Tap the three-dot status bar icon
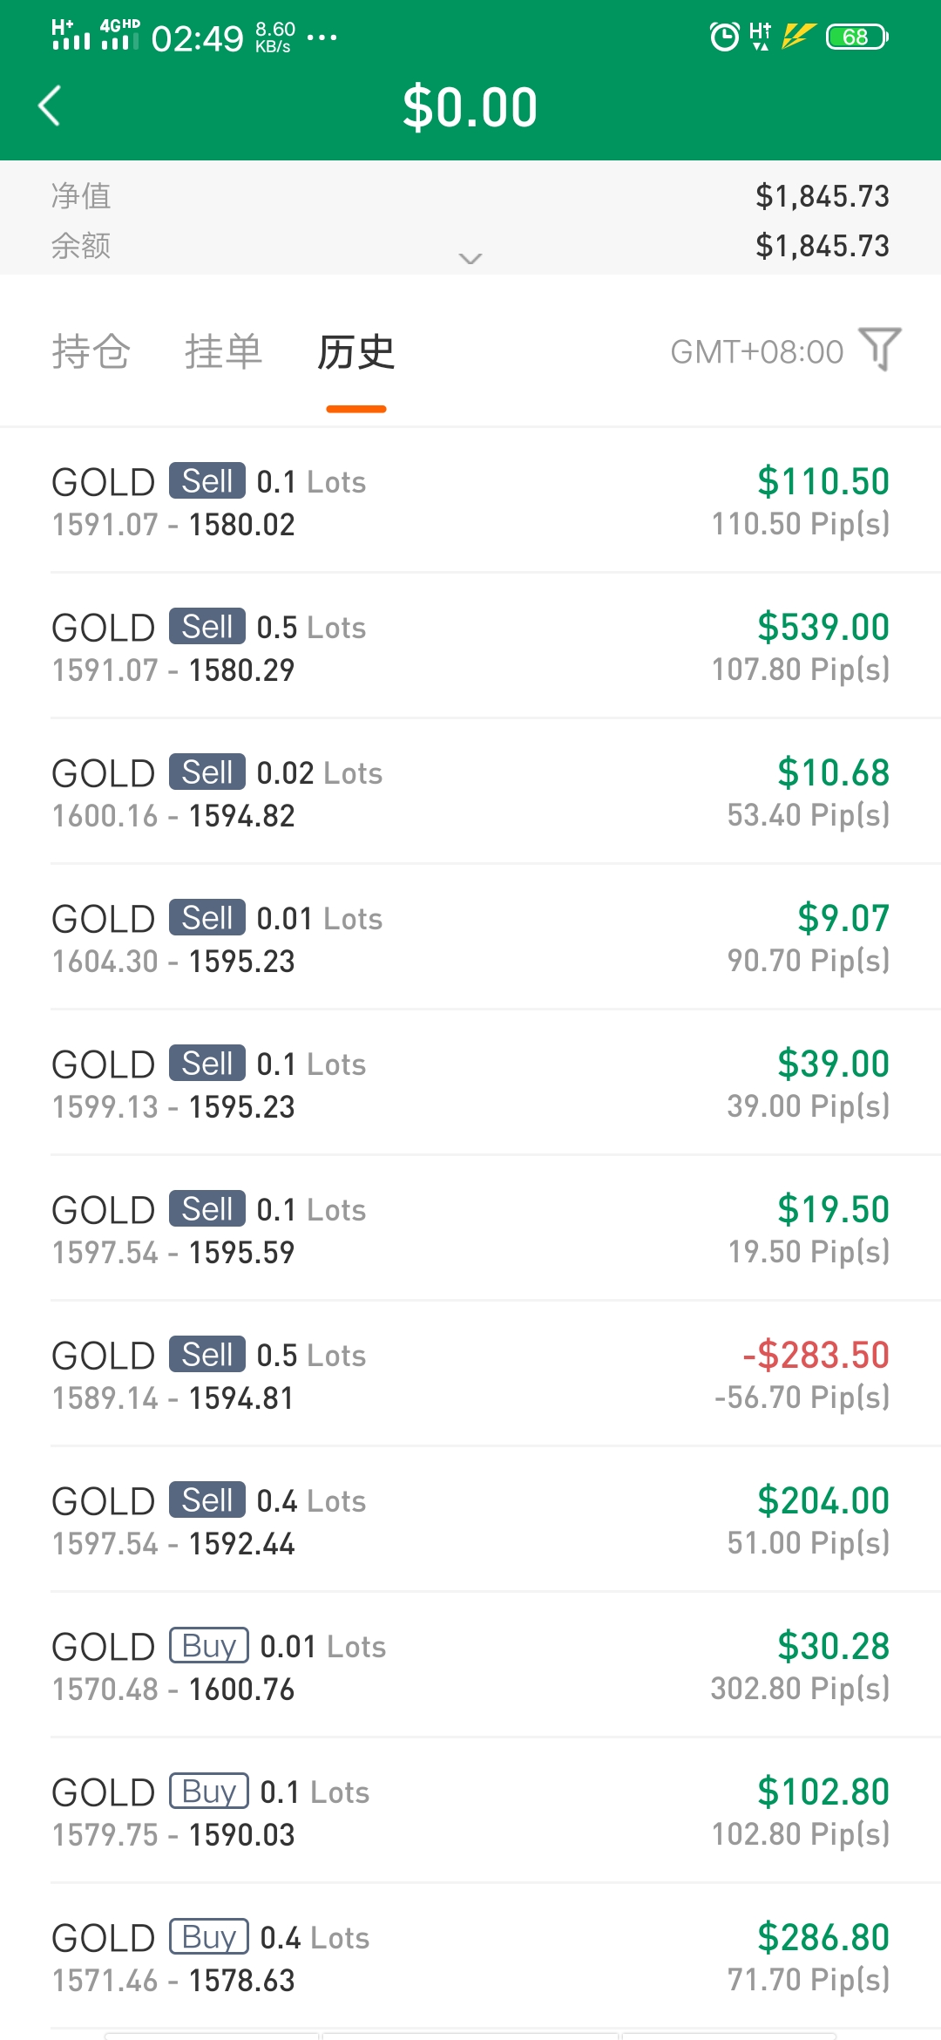The image size is (941, 2040). point(322,37)
